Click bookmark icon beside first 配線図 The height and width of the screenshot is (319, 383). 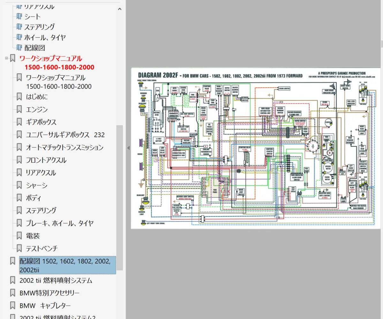click(x=19, y=48)
